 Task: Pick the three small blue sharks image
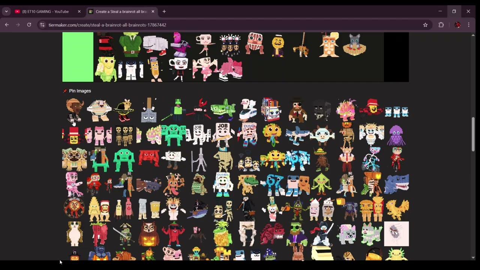(x=396, y=111)
